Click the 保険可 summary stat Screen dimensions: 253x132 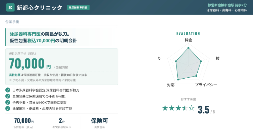(x=100, y=121)
